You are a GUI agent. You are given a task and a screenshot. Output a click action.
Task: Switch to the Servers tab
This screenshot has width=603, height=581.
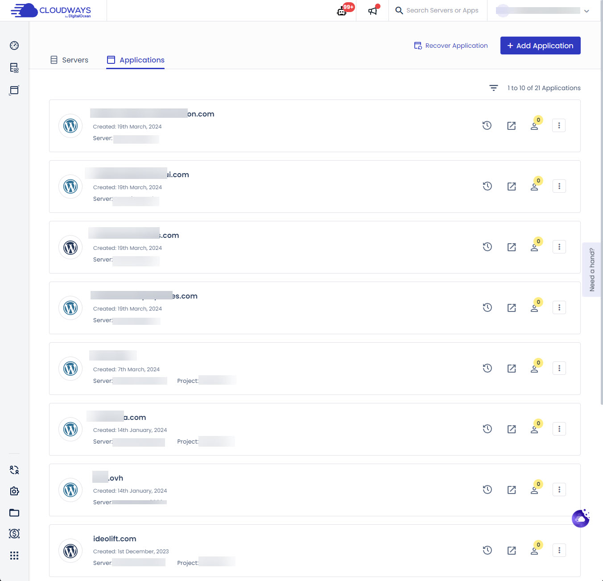[x=69, y=60]
